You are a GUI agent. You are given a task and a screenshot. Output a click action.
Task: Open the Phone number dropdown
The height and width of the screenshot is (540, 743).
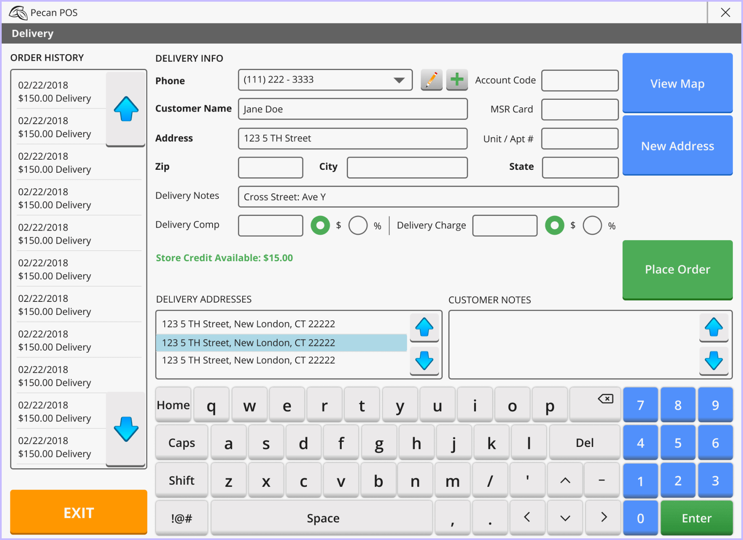[399, 80]
